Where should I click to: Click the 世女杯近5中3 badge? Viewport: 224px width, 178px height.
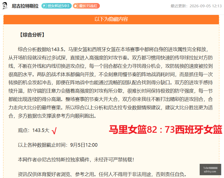pyautogui.click(x=57, y=6)
